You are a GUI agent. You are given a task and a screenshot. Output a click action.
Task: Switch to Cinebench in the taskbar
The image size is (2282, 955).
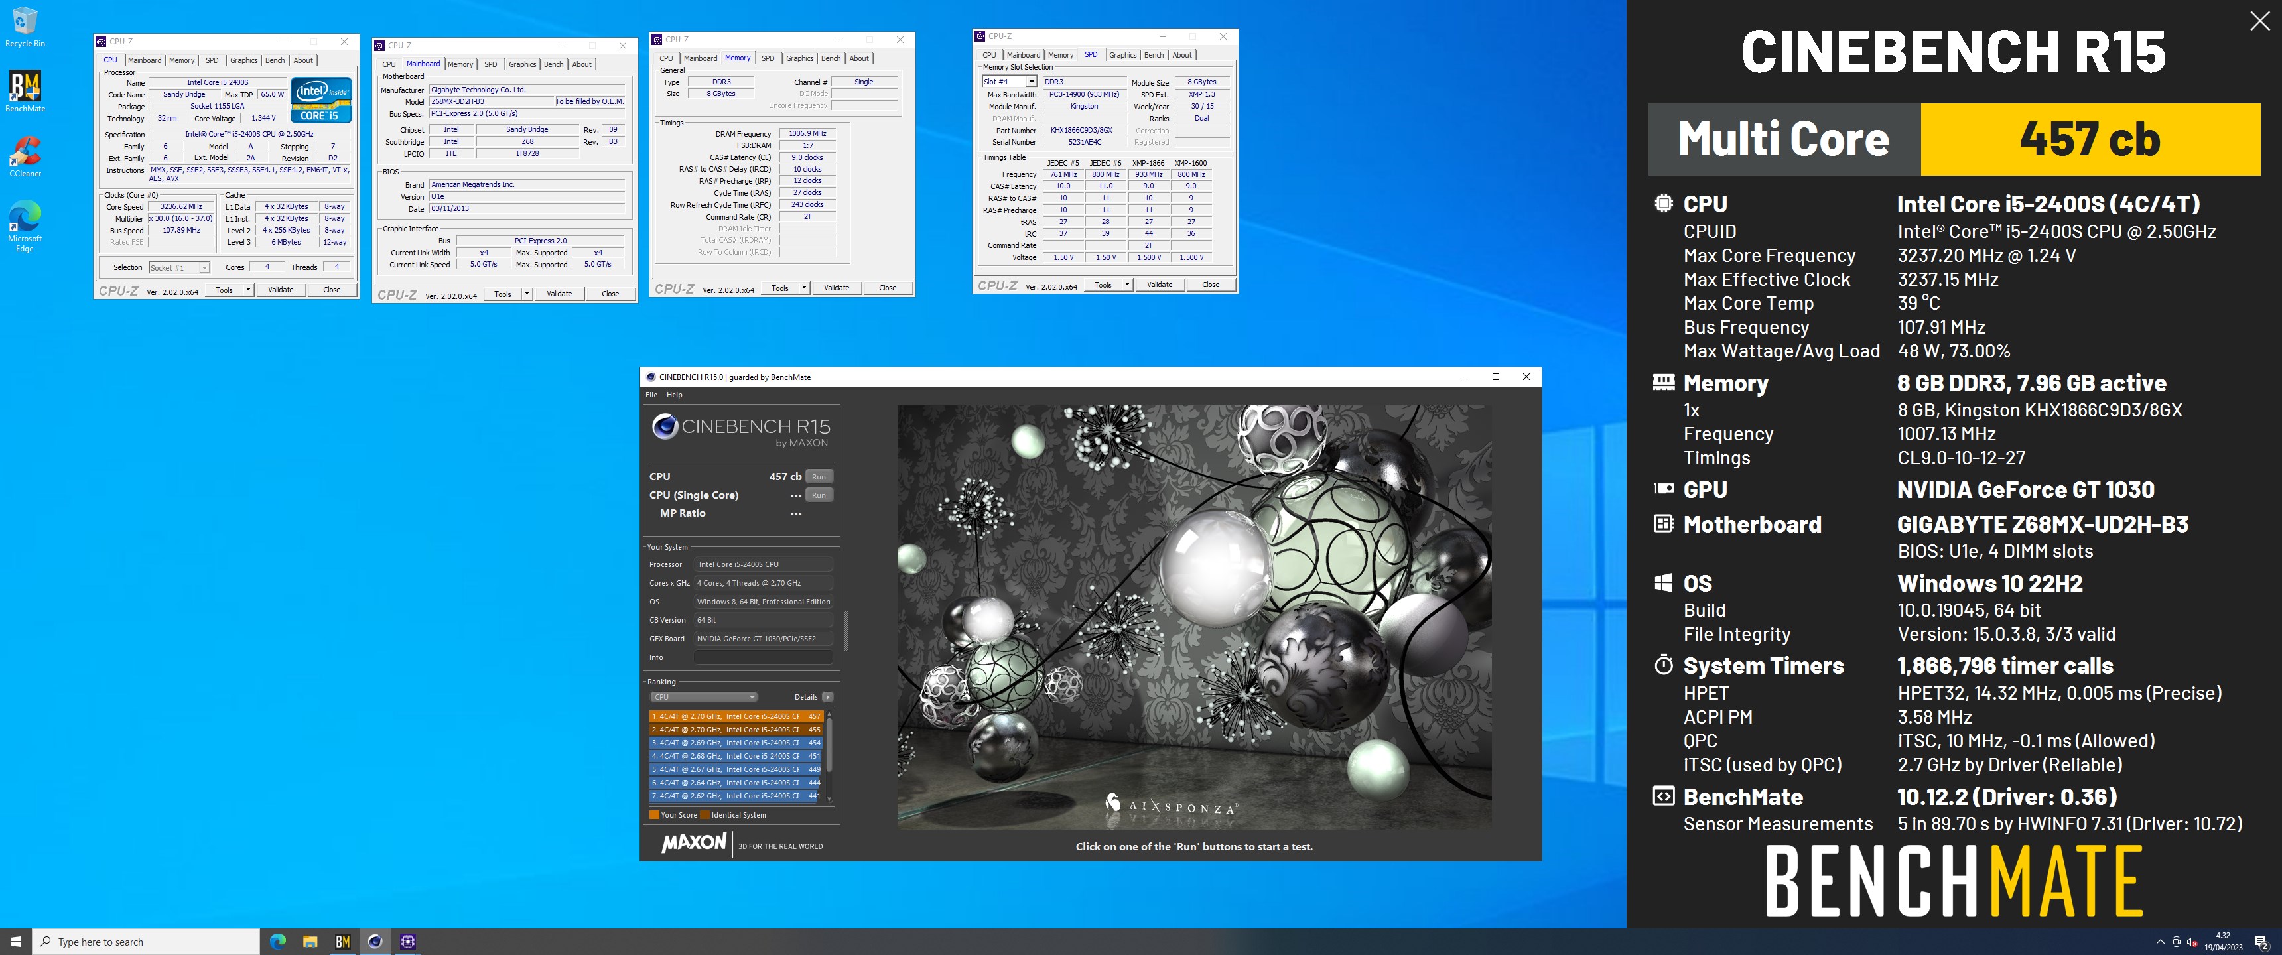coord(375,942)
